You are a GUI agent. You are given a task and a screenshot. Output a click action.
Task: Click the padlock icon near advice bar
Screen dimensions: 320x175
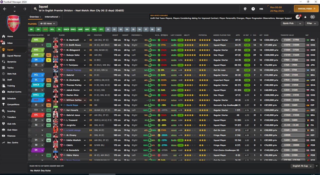(305, 17)
